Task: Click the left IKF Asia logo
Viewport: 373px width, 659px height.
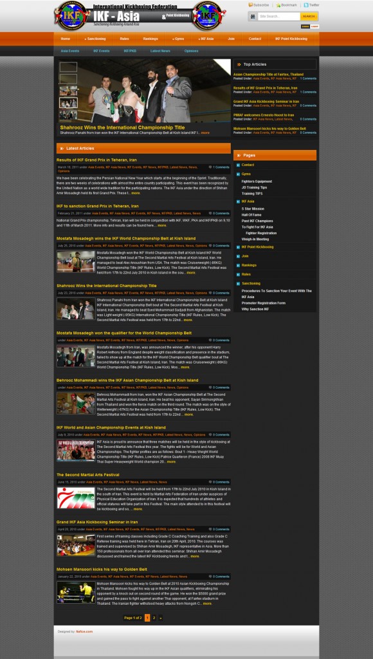Action: coord(72,16)
